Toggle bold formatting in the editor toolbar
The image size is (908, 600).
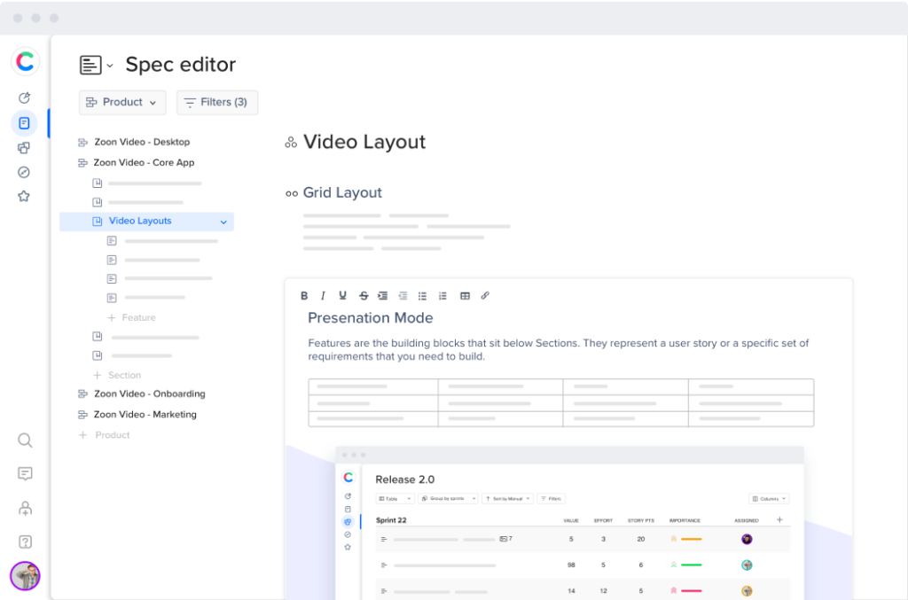click(x=304, y=296)
